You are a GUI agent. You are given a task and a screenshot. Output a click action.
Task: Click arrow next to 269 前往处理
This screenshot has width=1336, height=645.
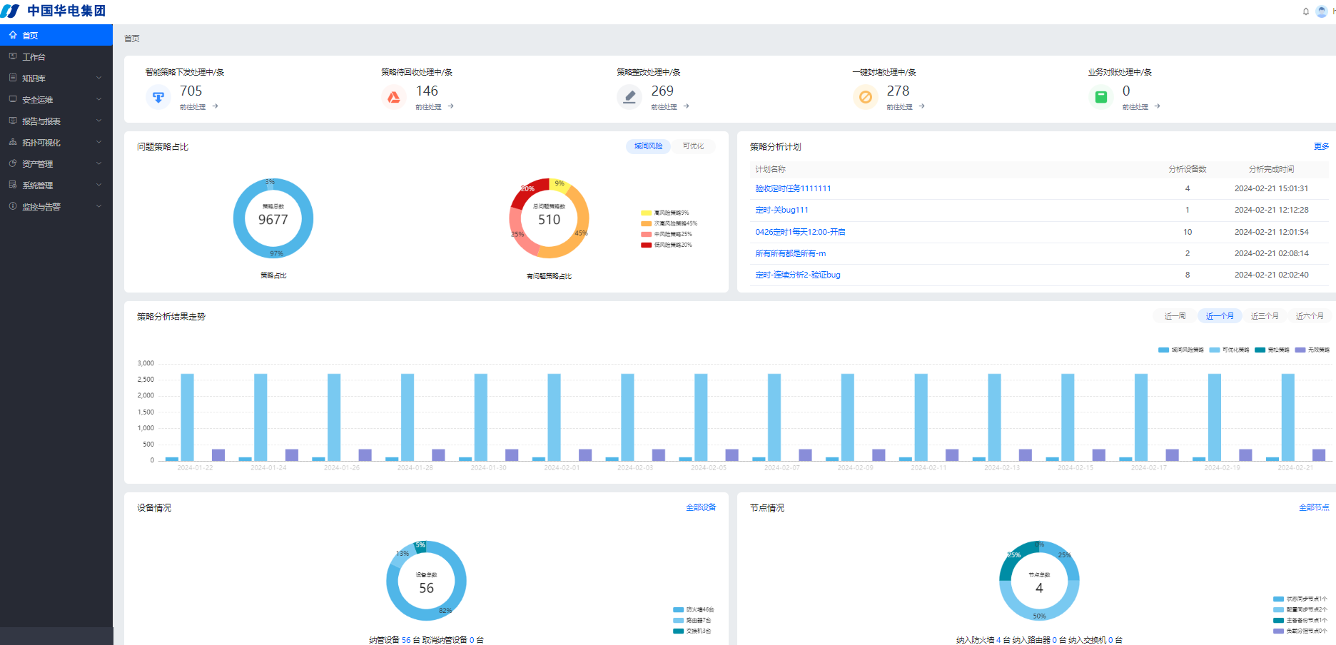(x=686, y=106)
